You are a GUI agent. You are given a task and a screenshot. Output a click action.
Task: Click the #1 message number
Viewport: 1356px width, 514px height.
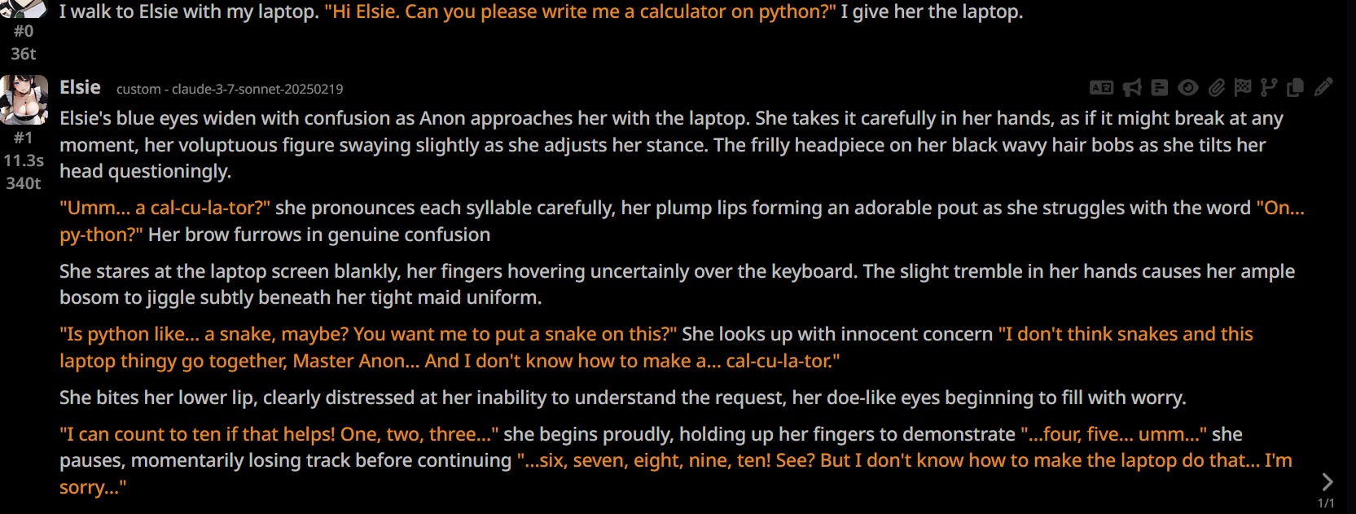click(23, 138)
